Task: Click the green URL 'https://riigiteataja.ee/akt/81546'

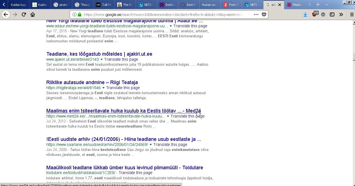Action: pyautogui.click(x=74, y=88)
